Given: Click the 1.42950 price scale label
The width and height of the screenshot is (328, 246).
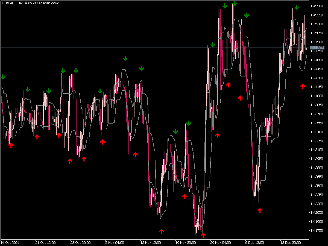Looking at the screenshot, I should [x=317, y=159].
